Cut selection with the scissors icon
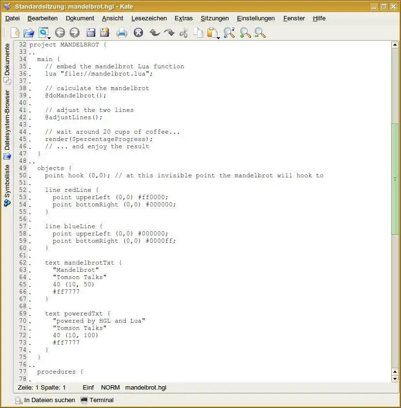This screenshot has height=408, width=401. pos(184,33)
